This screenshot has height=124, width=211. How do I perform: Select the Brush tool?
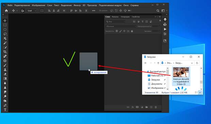click(5, 65)
